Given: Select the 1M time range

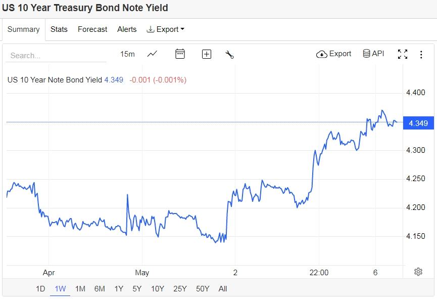Looking at the screenshot, I should [80, 289].
